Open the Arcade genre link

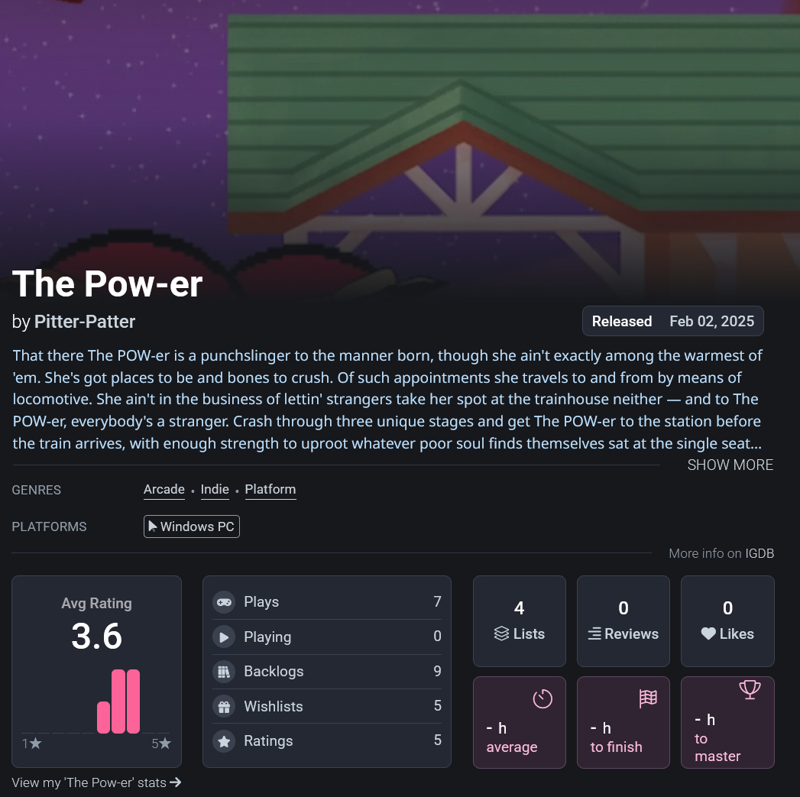(164, 490)
